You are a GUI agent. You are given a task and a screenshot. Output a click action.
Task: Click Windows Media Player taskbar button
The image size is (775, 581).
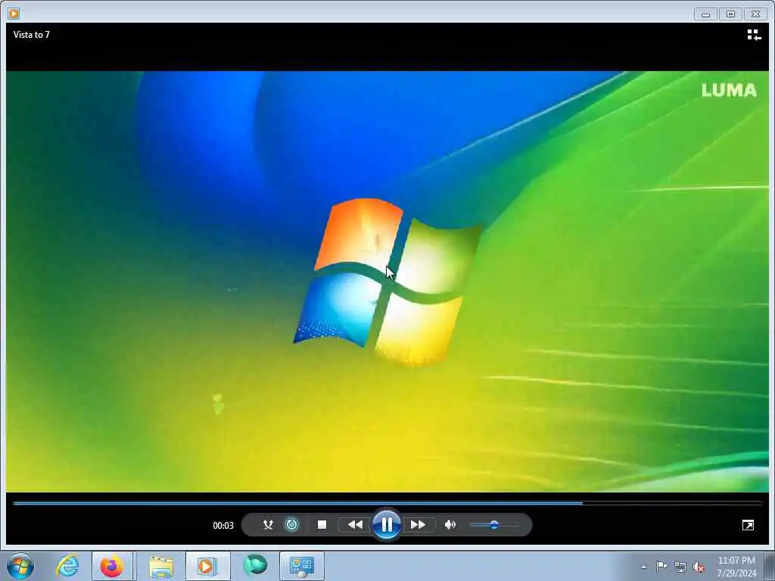(207, 566)
